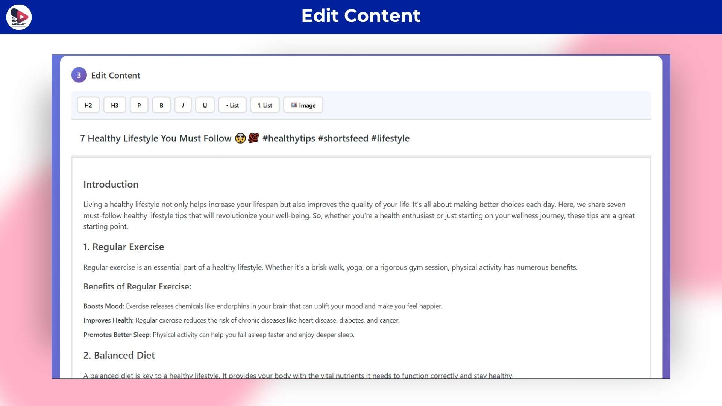Viewport: 722px width, 406px height.
Task: Click 'Benefits of Regular Exercise:' subheading
Action: pyautogui.click(x=137, y=286)
